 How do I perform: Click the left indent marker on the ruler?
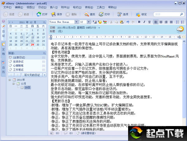pyautogui.click(x=51, y=37)
